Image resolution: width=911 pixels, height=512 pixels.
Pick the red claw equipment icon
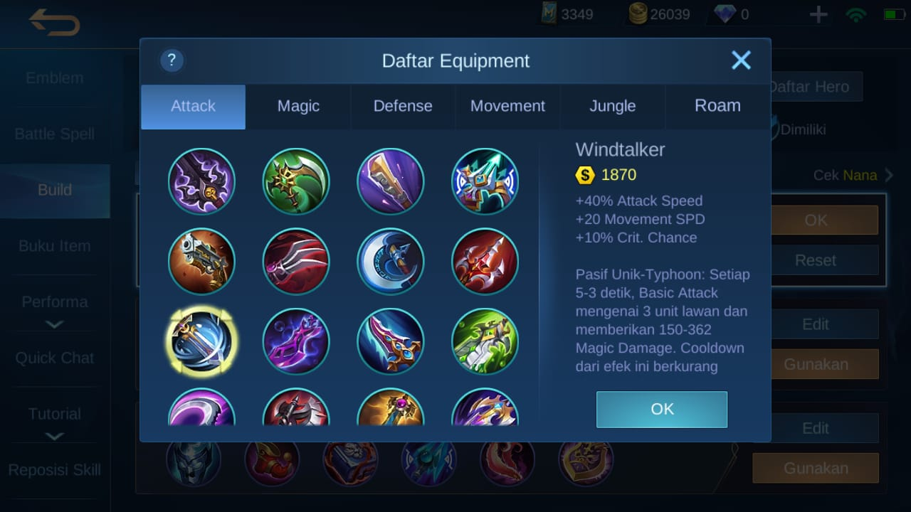pyautogui.click(x=296, y=261)
